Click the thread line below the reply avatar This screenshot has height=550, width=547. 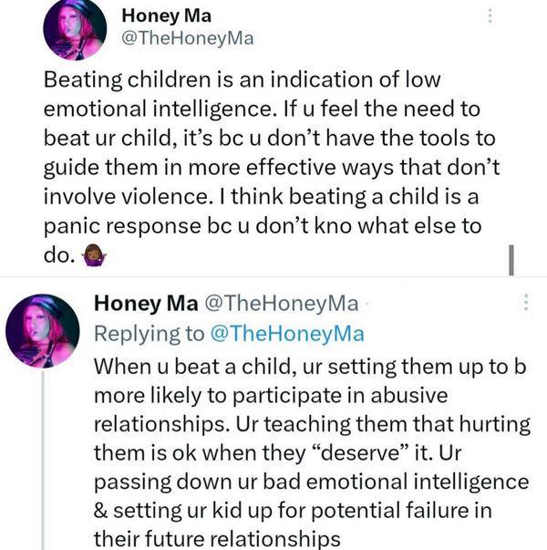pyautogui.click(x=42, y=456)
